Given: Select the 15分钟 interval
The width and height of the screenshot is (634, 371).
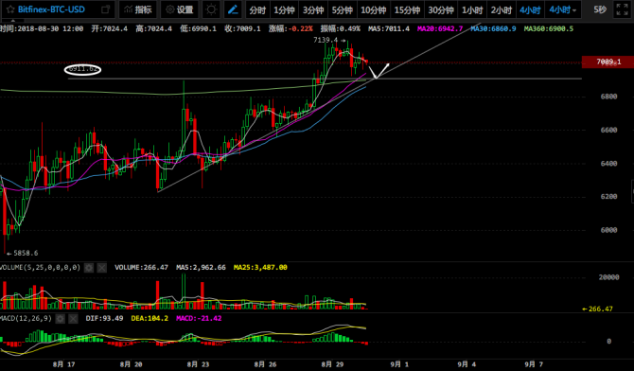Looking at the screenshot, I should 407,10.
